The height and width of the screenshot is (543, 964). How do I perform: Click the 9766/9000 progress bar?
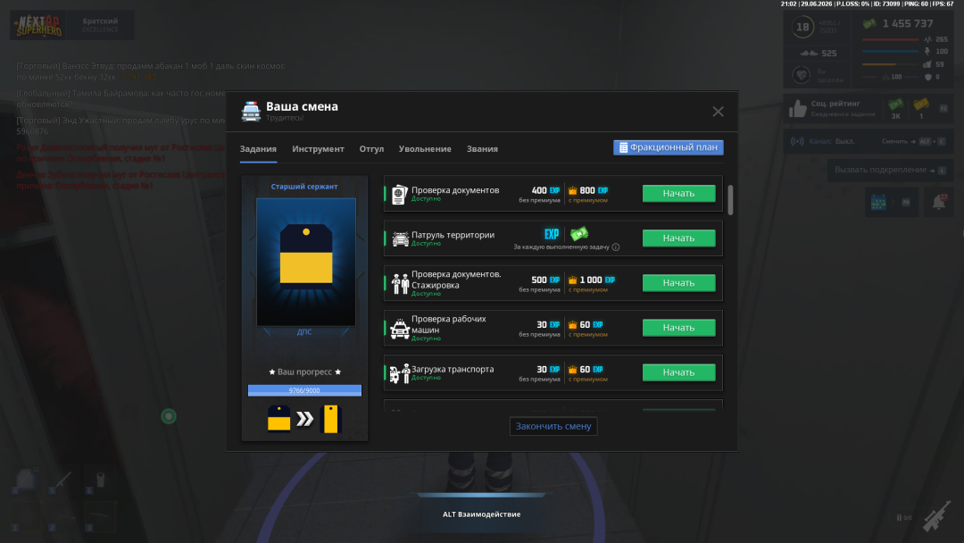point(304,390)
